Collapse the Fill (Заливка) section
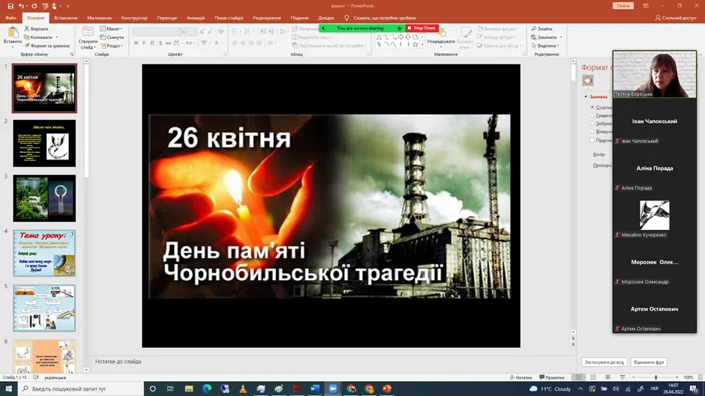The image size is (705, 396). (586, 97)
